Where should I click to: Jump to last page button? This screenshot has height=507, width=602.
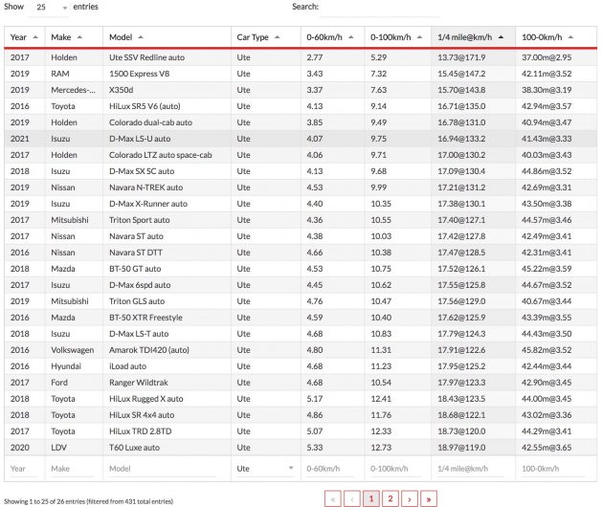pos(429,498)
